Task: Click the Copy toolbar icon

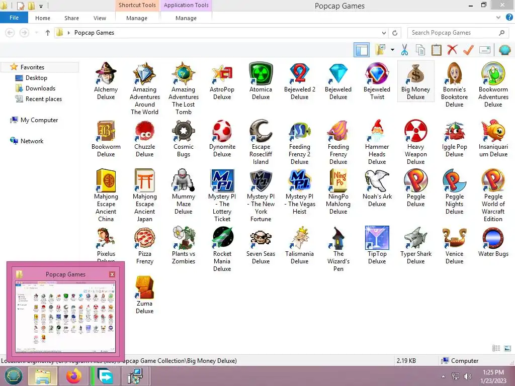Action: click(420, 50)
